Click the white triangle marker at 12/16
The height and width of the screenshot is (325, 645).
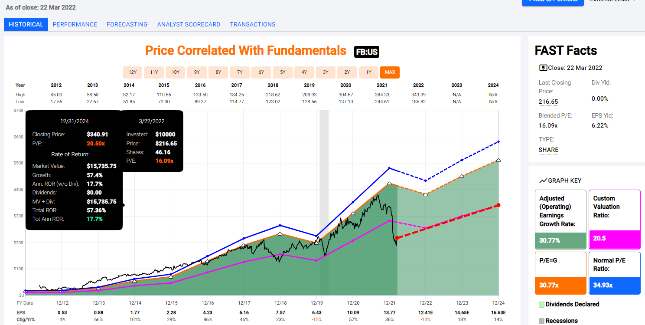(207, 261)
